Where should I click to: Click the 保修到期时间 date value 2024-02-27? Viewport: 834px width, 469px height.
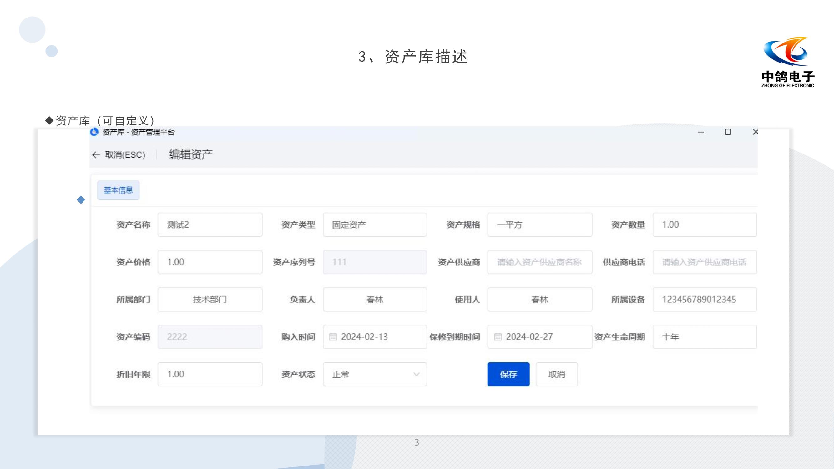pos(529,337)
